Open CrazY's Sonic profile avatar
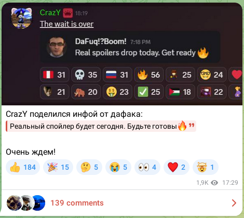Viewport: 244px width, 218px height. (22, 18)
